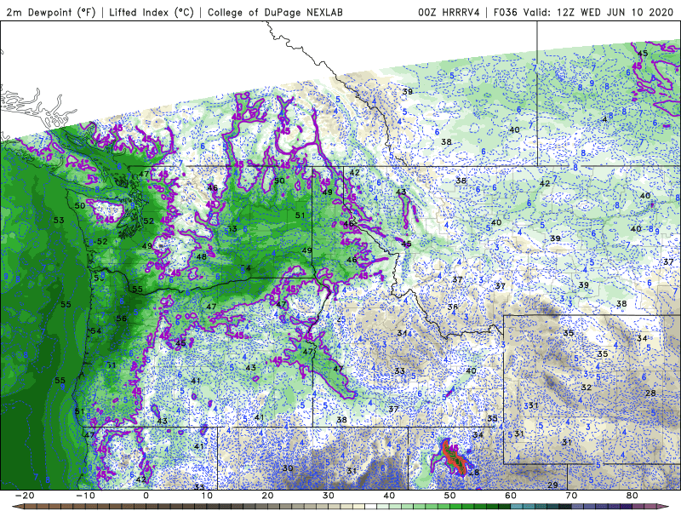Click the "80" color scale label
Screen dimensions: 681x511
click(x=632, y=496)
